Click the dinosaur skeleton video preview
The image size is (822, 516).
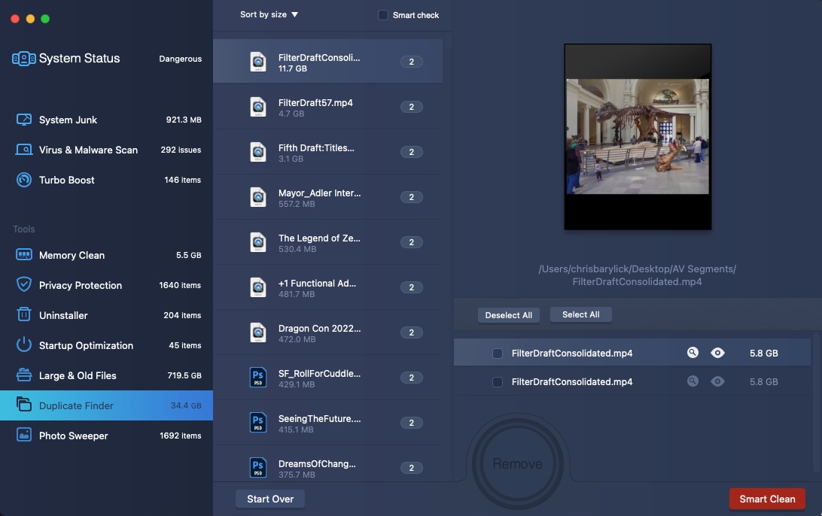coord(638,137)
